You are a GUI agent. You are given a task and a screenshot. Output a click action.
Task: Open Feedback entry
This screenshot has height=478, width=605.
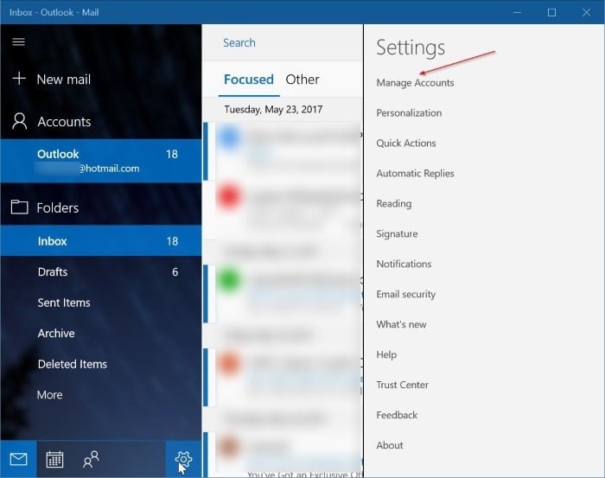(x=397, y=415)
